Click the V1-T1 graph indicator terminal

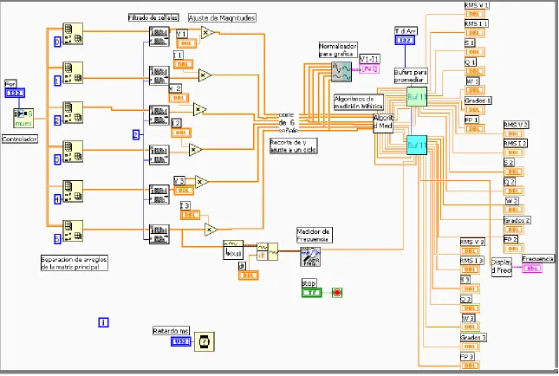tap(369, 68)
